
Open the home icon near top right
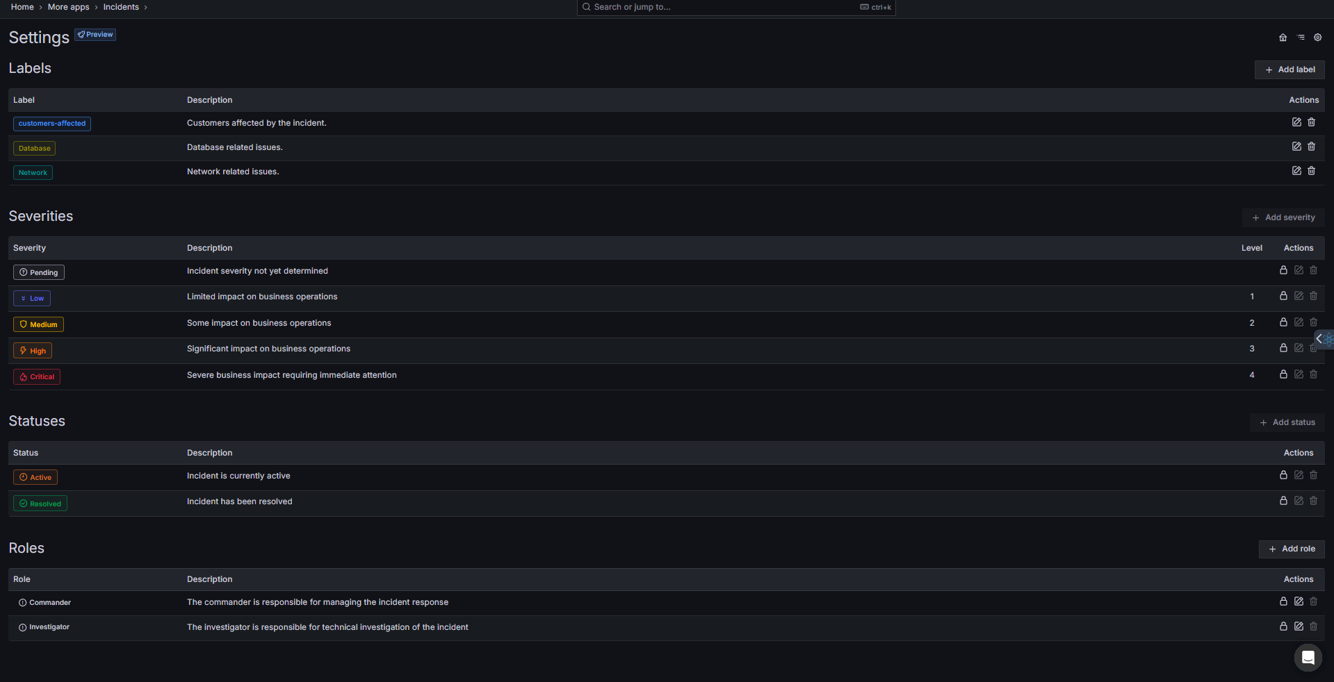point(1282,38)
